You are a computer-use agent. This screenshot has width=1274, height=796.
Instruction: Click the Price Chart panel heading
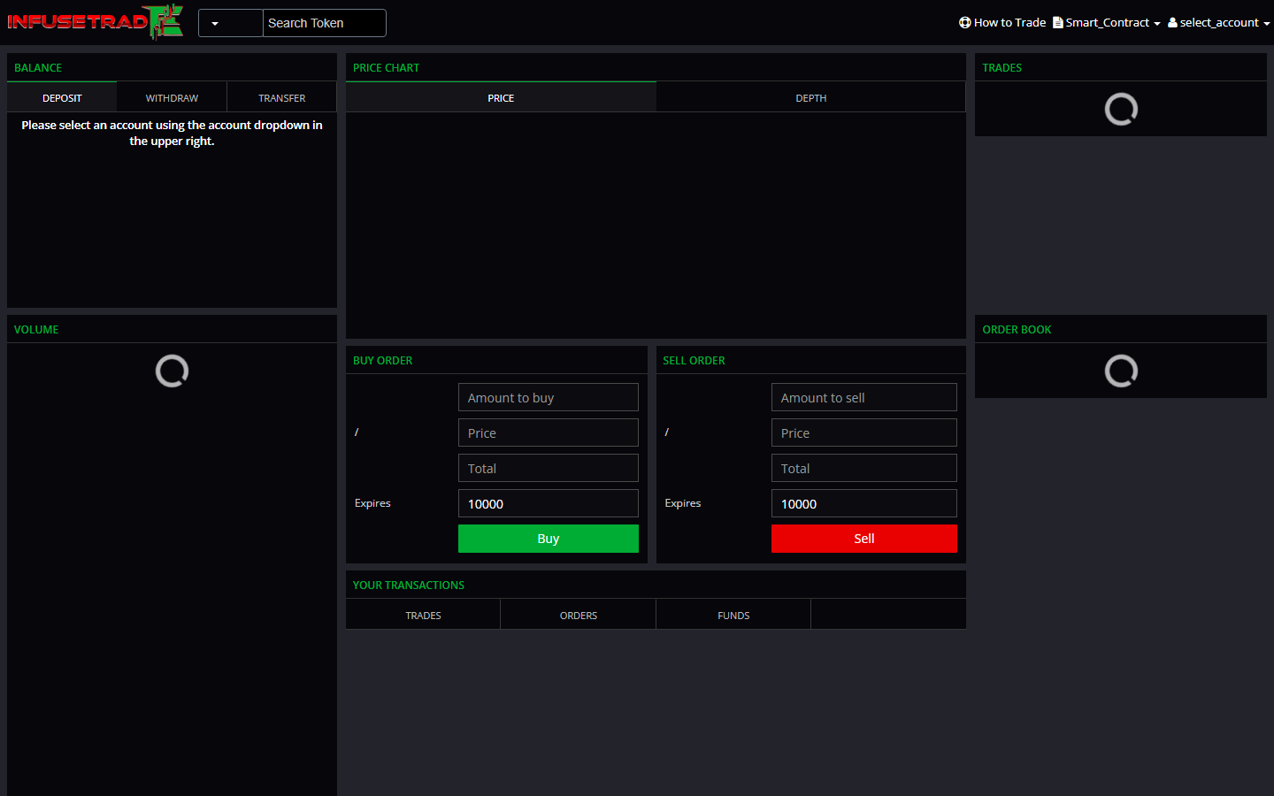point(386,67)
